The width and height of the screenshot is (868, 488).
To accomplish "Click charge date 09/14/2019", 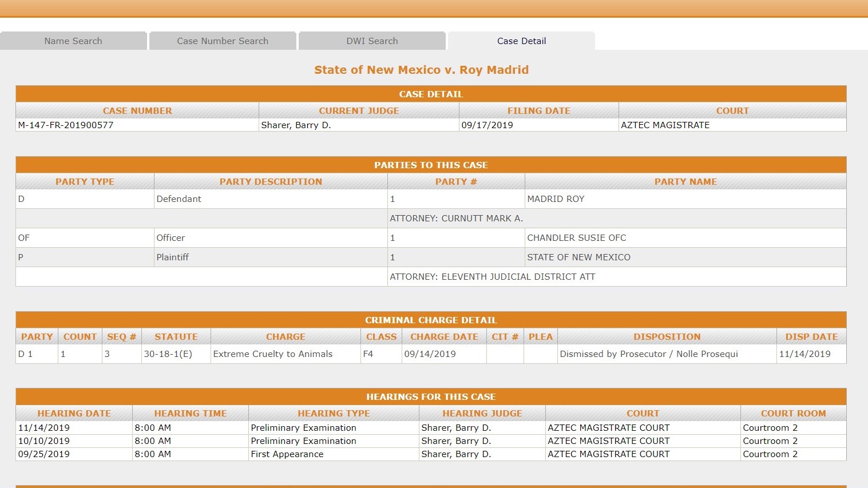I will pos(430,354).
